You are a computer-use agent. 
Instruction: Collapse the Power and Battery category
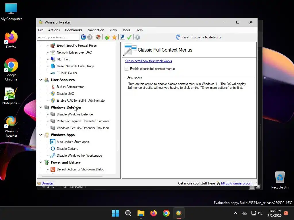40,162
